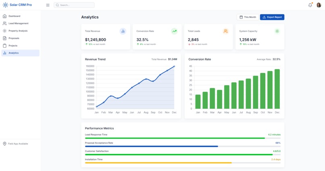Navigate to Proposals
This screenshot has width=325, height=171.
click(20, 38)
